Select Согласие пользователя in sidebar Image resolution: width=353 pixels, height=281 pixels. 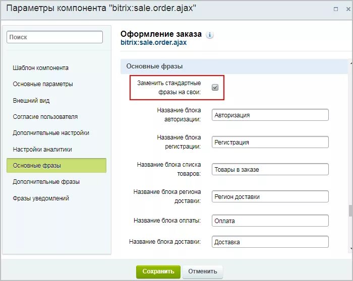(x=45, y=117)
